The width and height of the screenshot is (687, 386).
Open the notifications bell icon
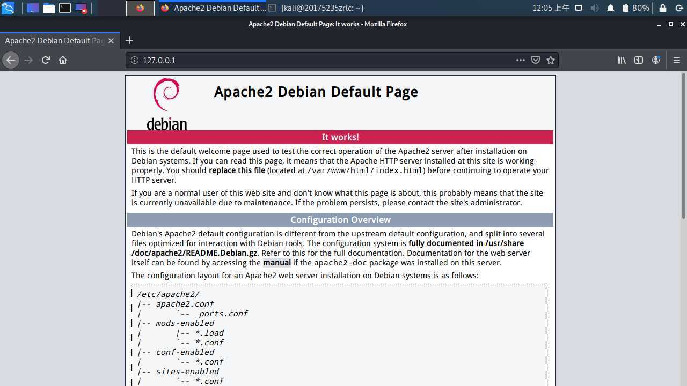coord(611,8)
